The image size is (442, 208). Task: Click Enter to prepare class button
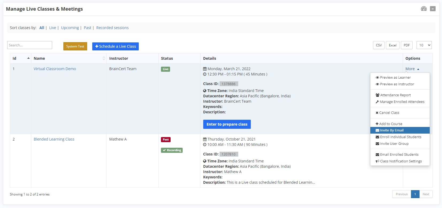click(x=227, y=124)
